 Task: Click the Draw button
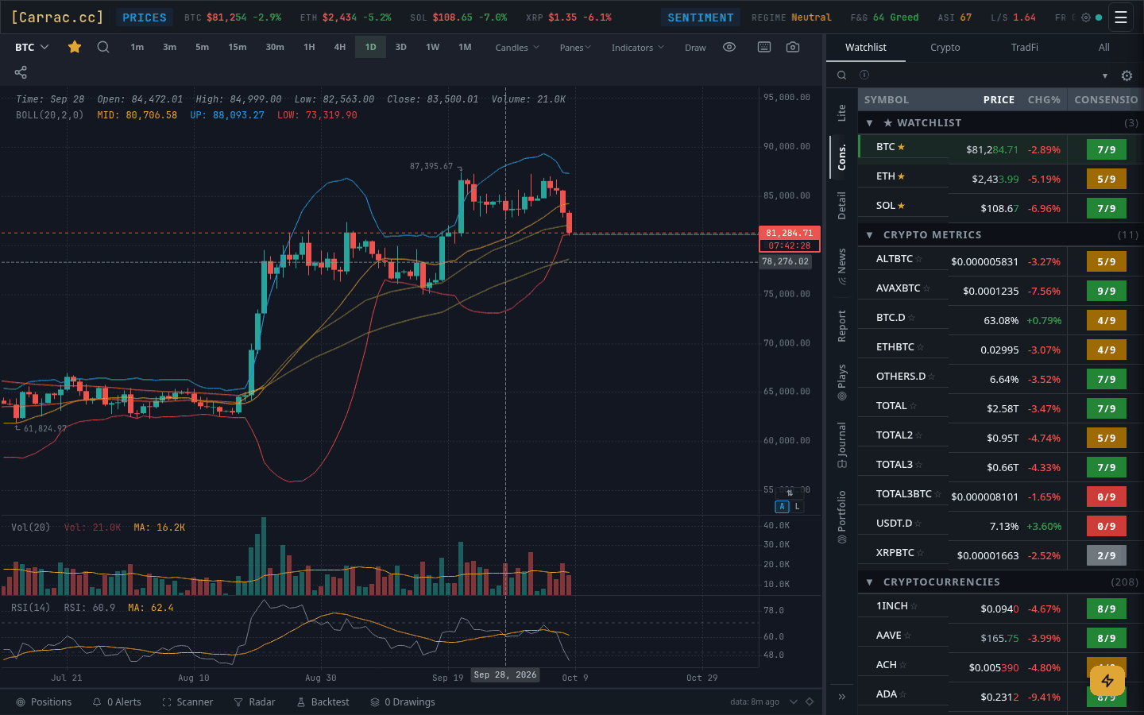click(695, 48)
